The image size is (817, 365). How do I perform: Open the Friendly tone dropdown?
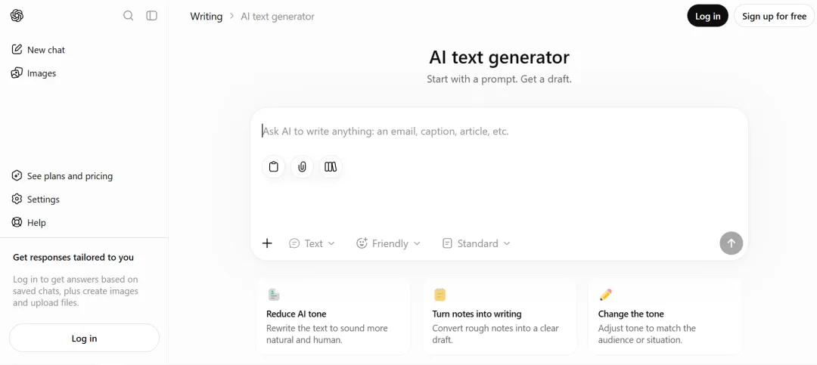point(388,243)
